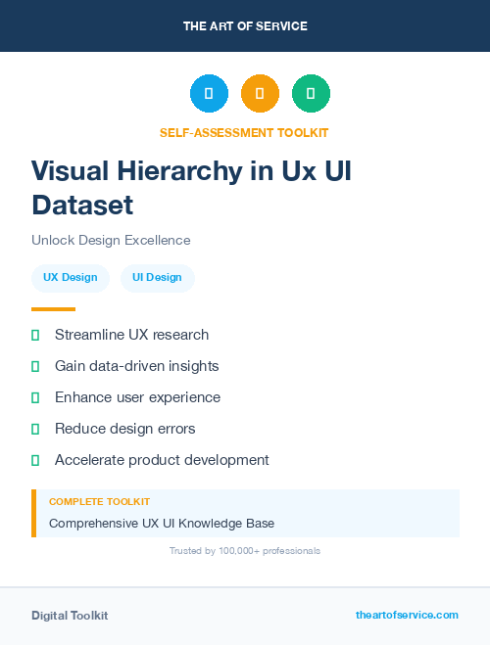Click Accelerate product development text
490x645 pixels.
[162, 460]
